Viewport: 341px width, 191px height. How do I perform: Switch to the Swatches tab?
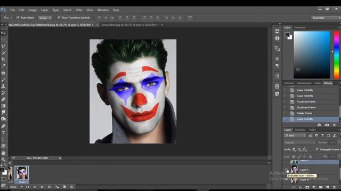tap(299, 28)
